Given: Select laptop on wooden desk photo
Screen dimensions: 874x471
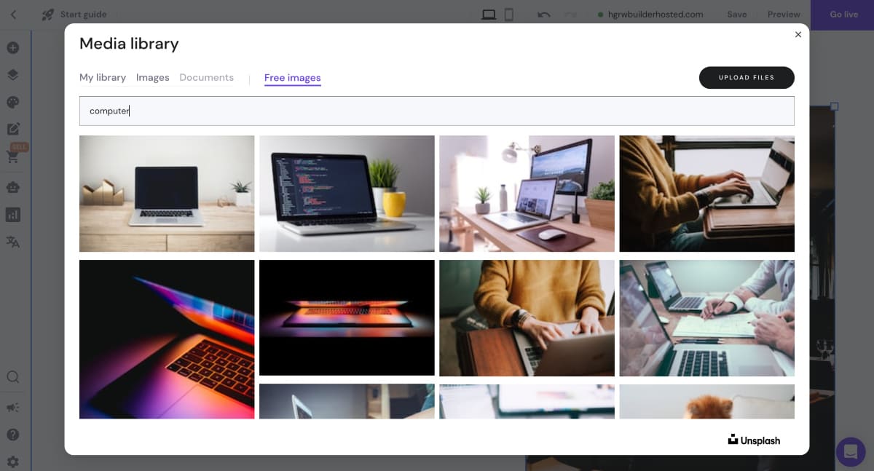Looking at the screenshot, I should click(167, 194).
